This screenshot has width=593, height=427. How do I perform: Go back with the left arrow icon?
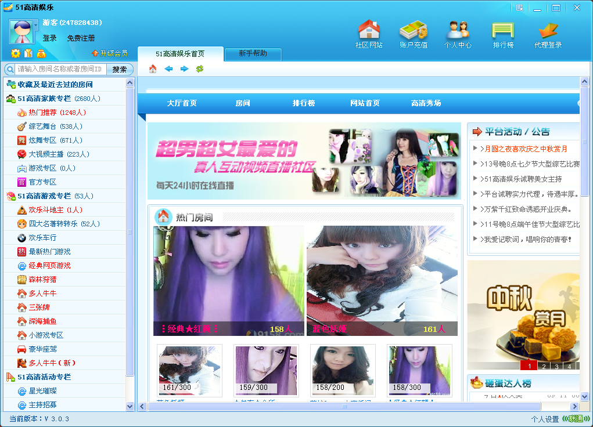[x=168, y=69]
